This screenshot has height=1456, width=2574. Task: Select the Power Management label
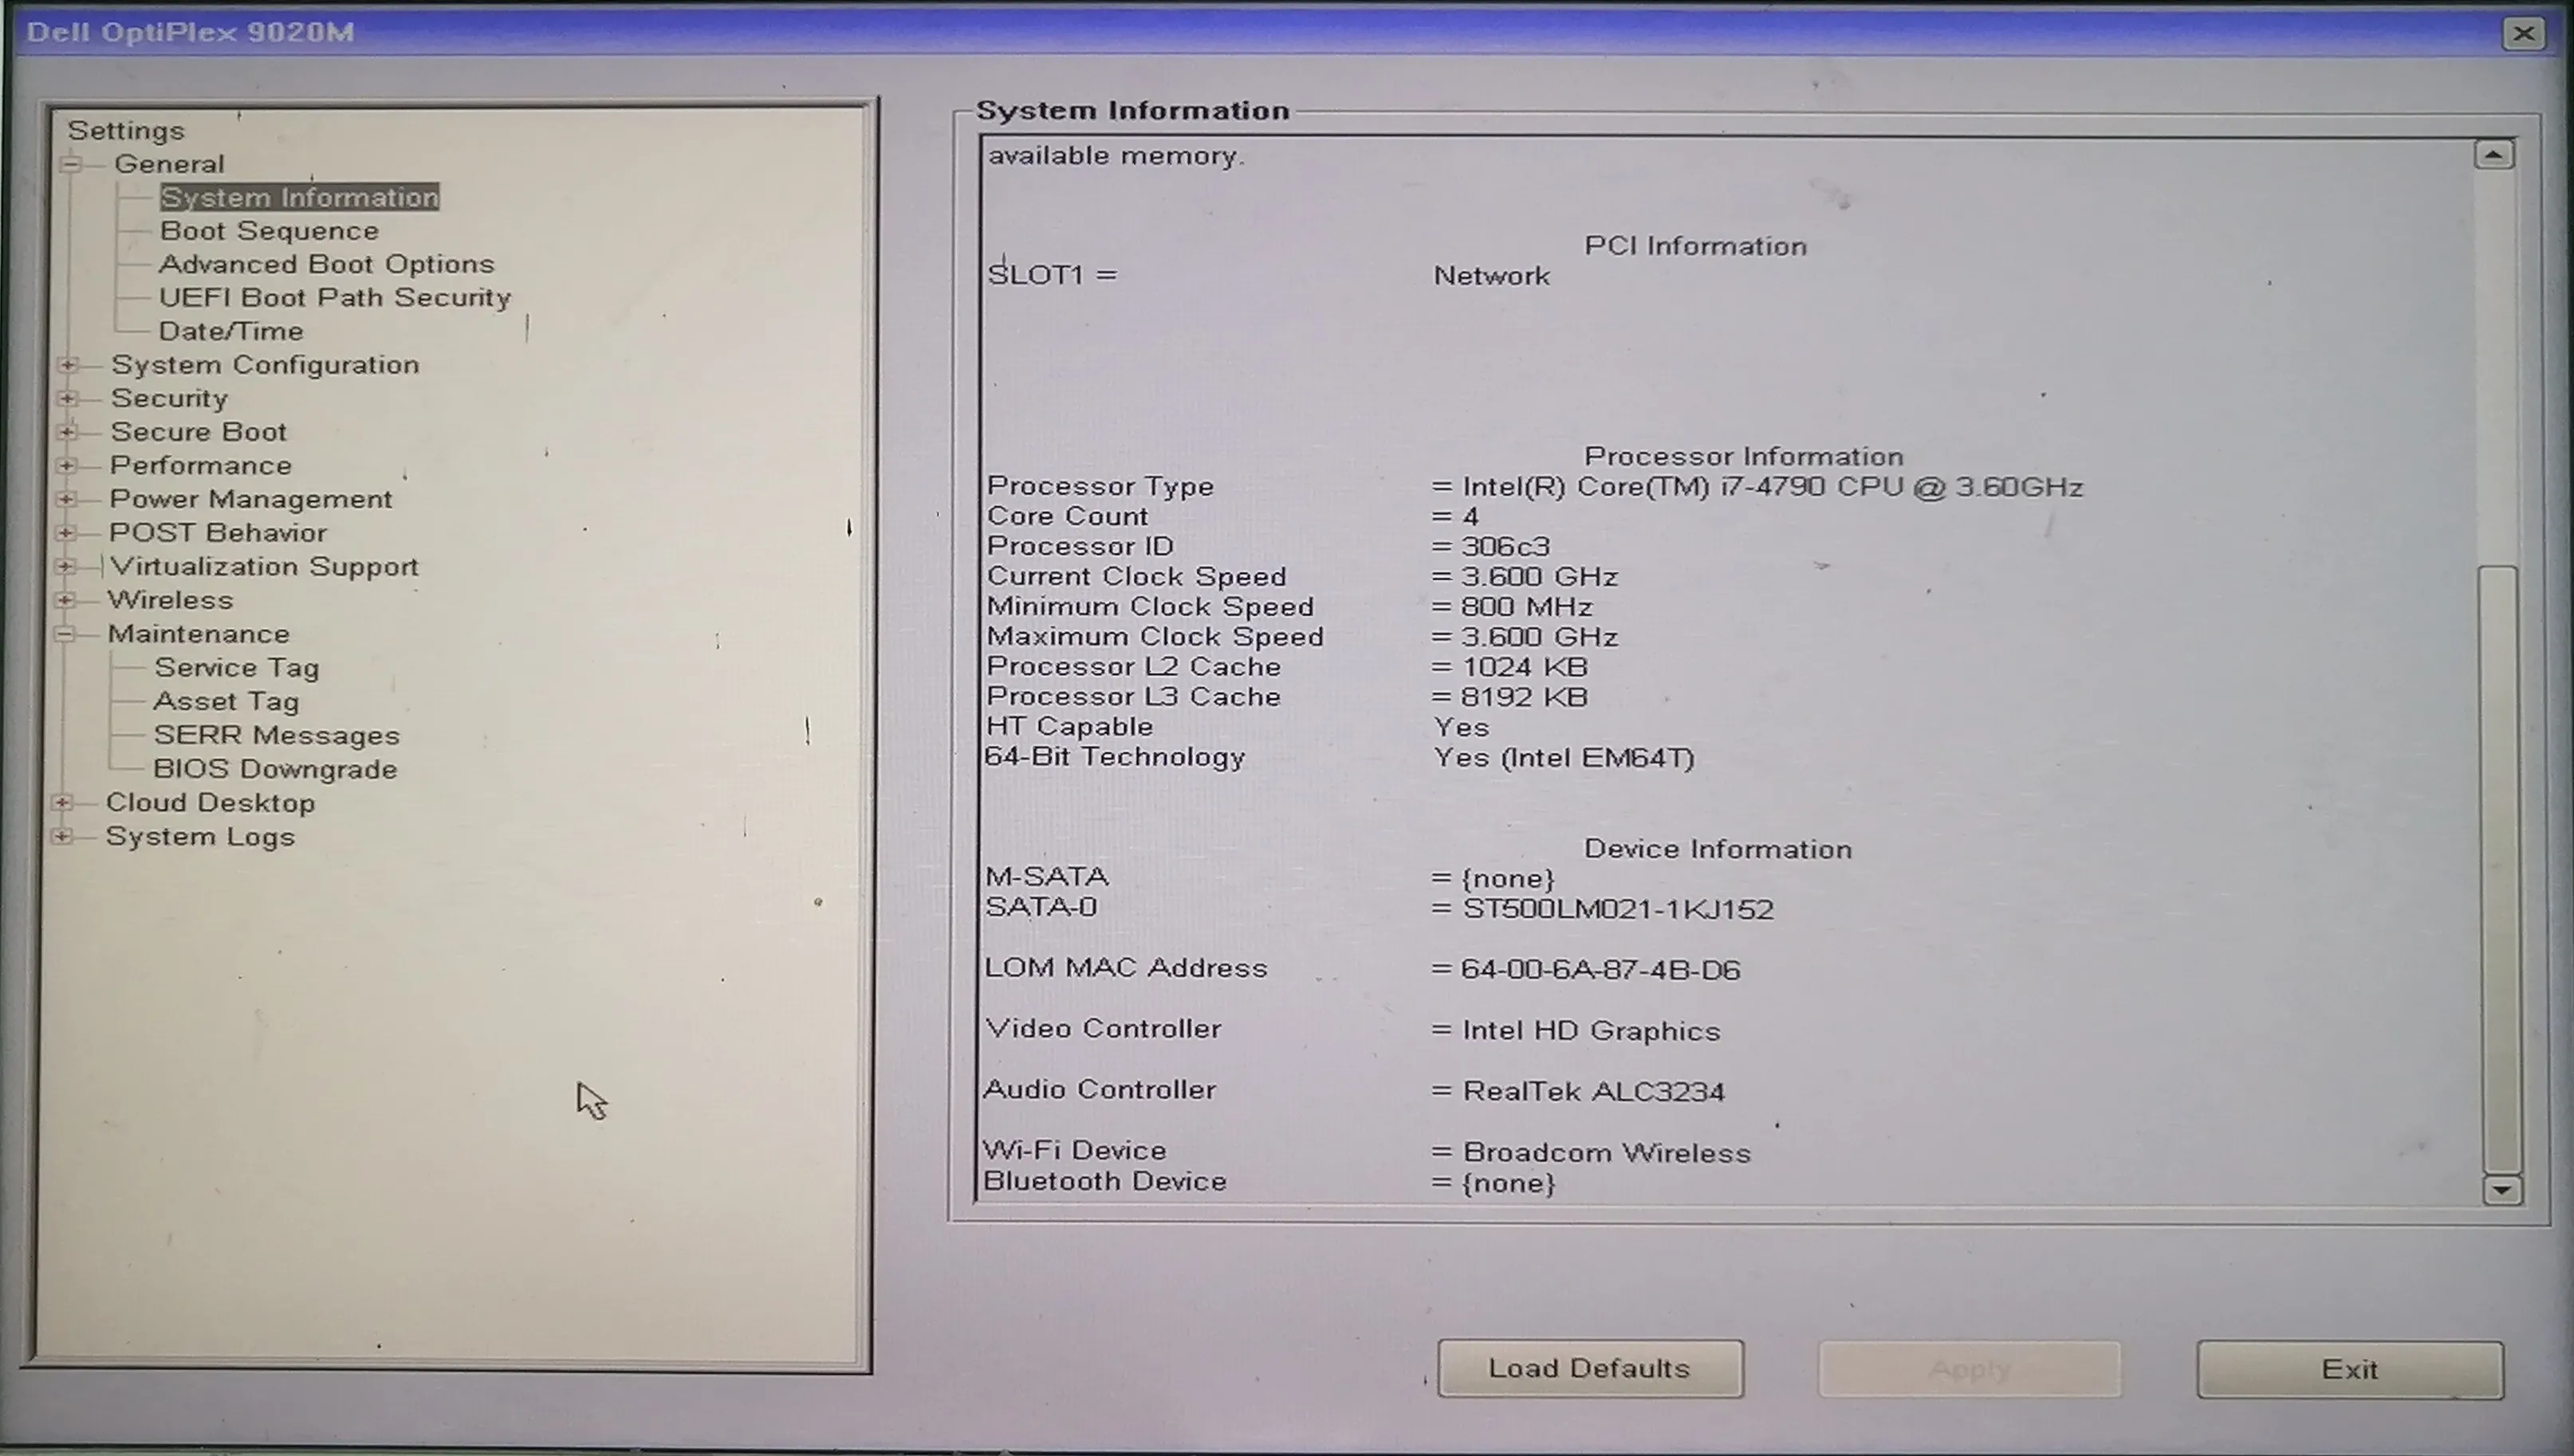[251, 499]
